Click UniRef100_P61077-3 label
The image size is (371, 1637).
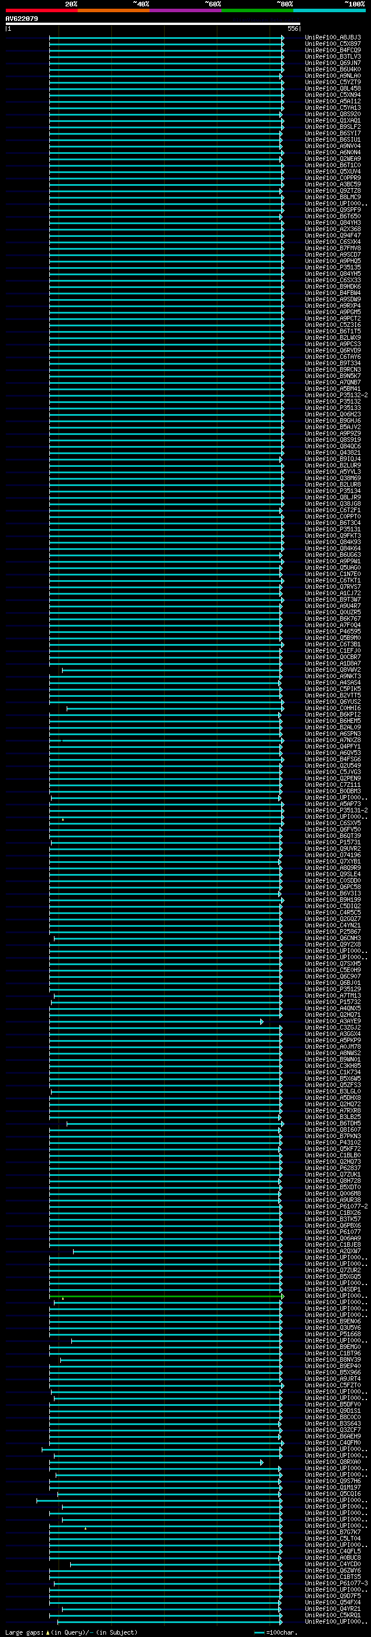336,1584
